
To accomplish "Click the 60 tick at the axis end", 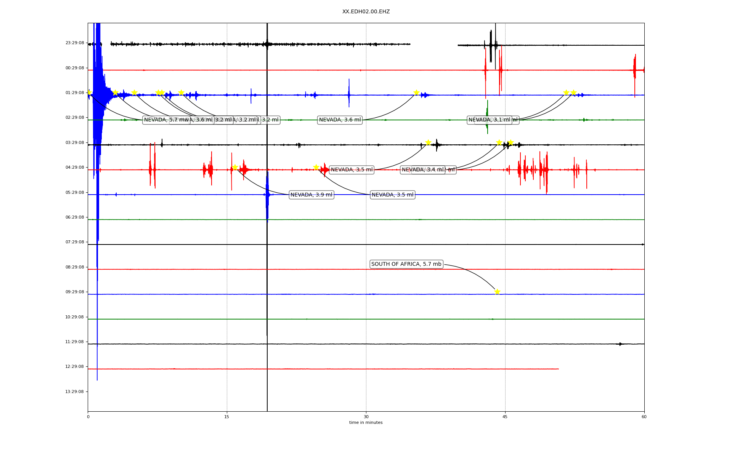I will pyautogui.click(x=644, y=417).
